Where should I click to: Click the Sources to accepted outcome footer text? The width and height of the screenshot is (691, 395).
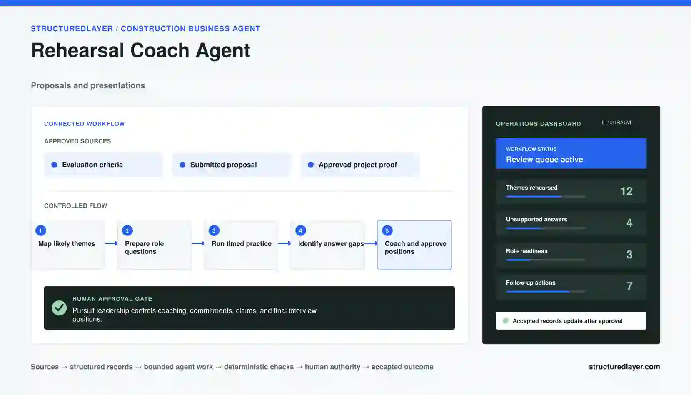232,367
